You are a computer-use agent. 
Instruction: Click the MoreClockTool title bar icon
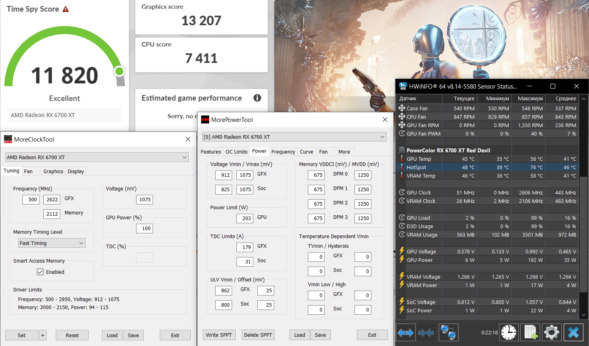click(8, 140)
